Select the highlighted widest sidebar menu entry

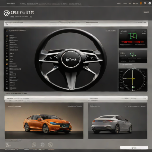[15, 69]
